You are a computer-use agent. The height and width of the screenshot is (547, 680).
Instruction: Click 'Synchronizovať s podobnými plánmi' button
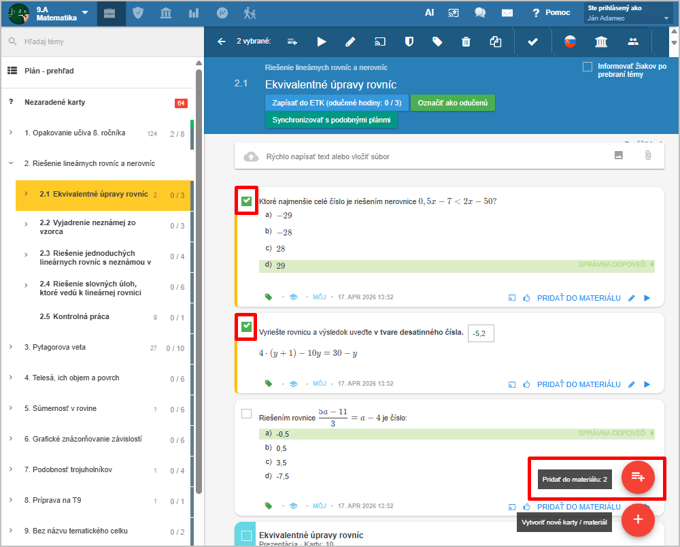(331, 120)
